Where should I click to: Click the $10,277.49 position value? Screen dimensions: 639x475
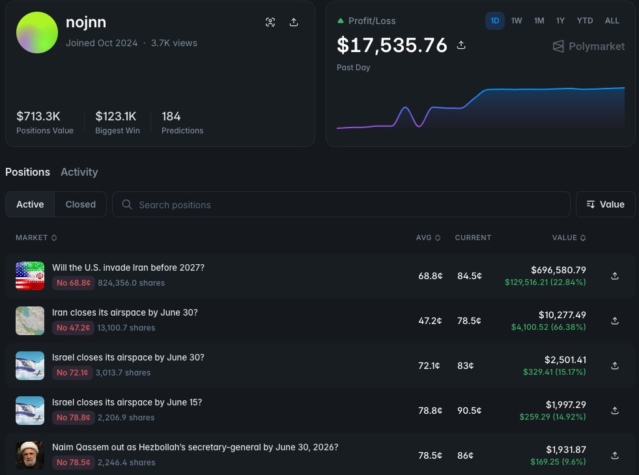click(x=562, y=315)
